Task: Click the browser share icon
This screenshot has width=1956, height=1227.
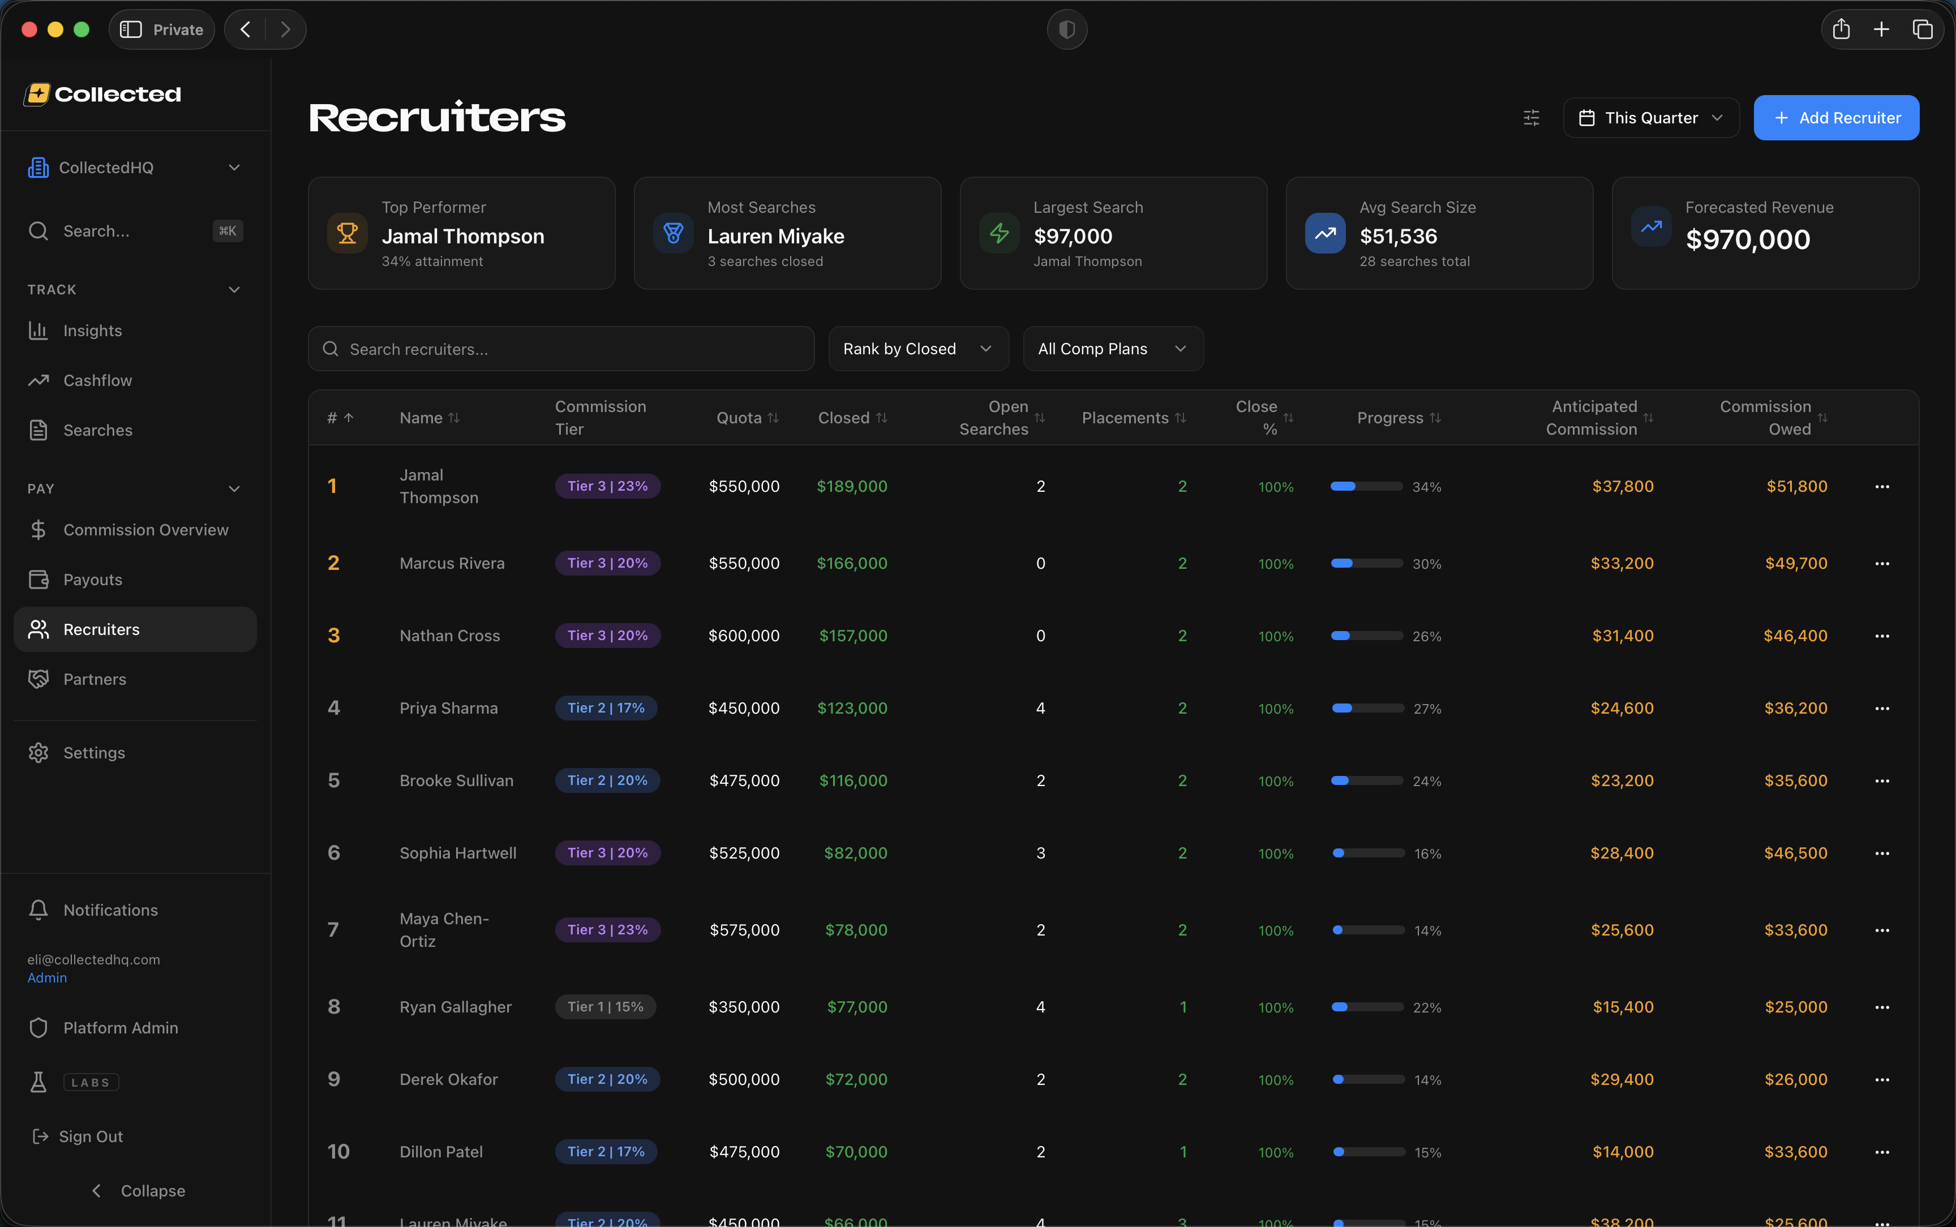Action: [1841, 30]
